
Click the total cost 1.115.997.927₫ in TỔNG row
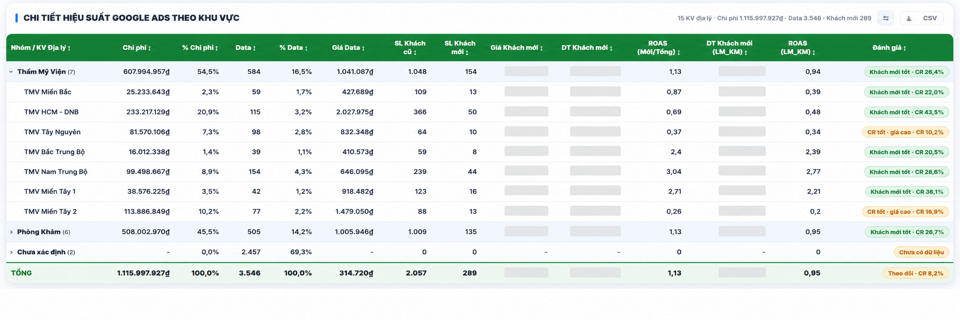143,273
